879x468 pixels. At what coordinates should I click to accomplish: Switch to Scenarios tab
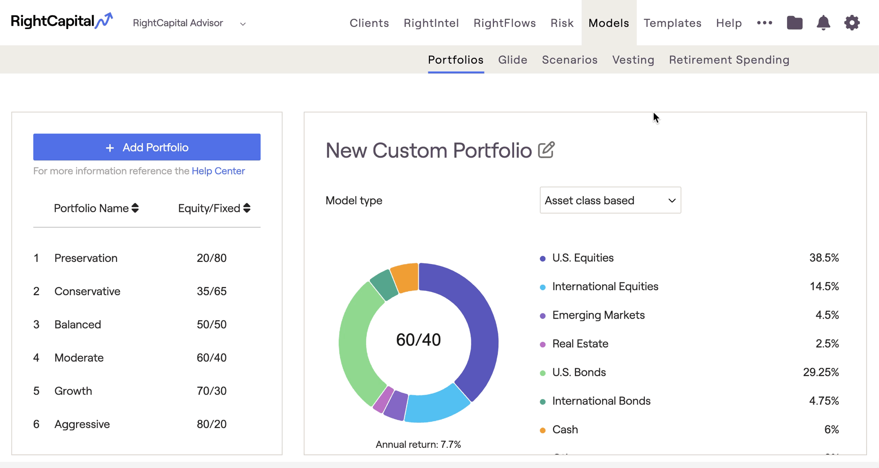[x=570, y=60]
